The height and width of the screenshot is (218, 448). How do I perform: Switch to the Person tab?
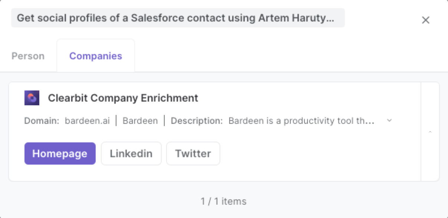pos(28,56)
